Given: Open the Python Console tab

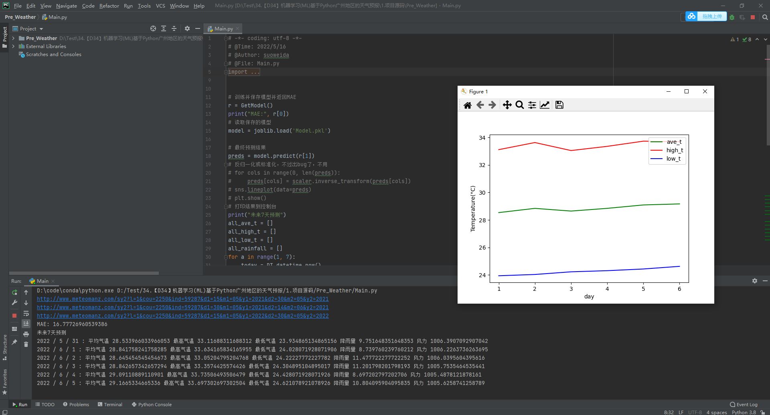Looking at the screenshot, I should 152,405.
